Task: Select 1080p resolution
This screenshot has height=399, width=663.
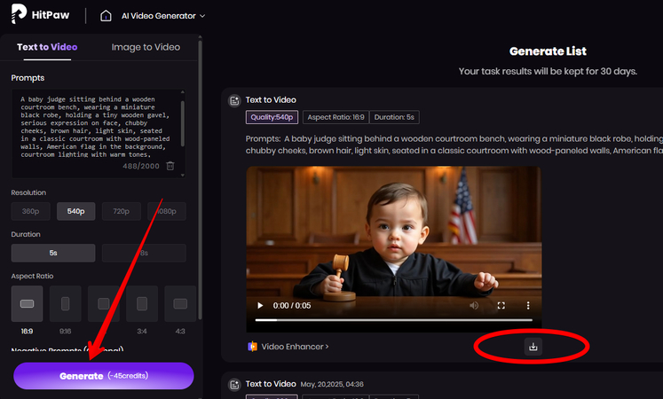Action: coord(167,211)
